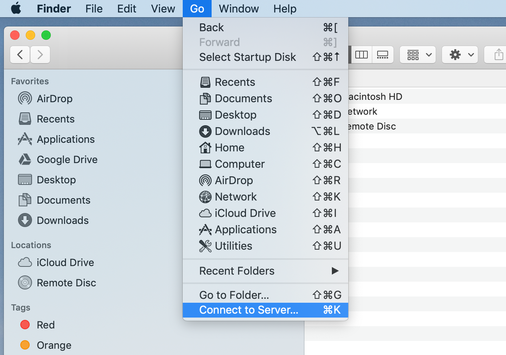Choose Go to Folder… in the Go menu
Viewport: 506px width, 355px height.
[265, 295]
